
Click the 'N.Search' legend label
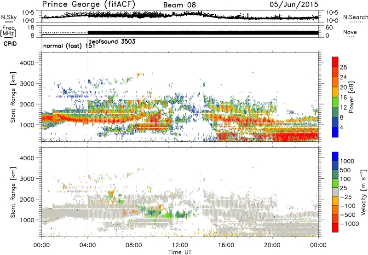tap(355, 17)
